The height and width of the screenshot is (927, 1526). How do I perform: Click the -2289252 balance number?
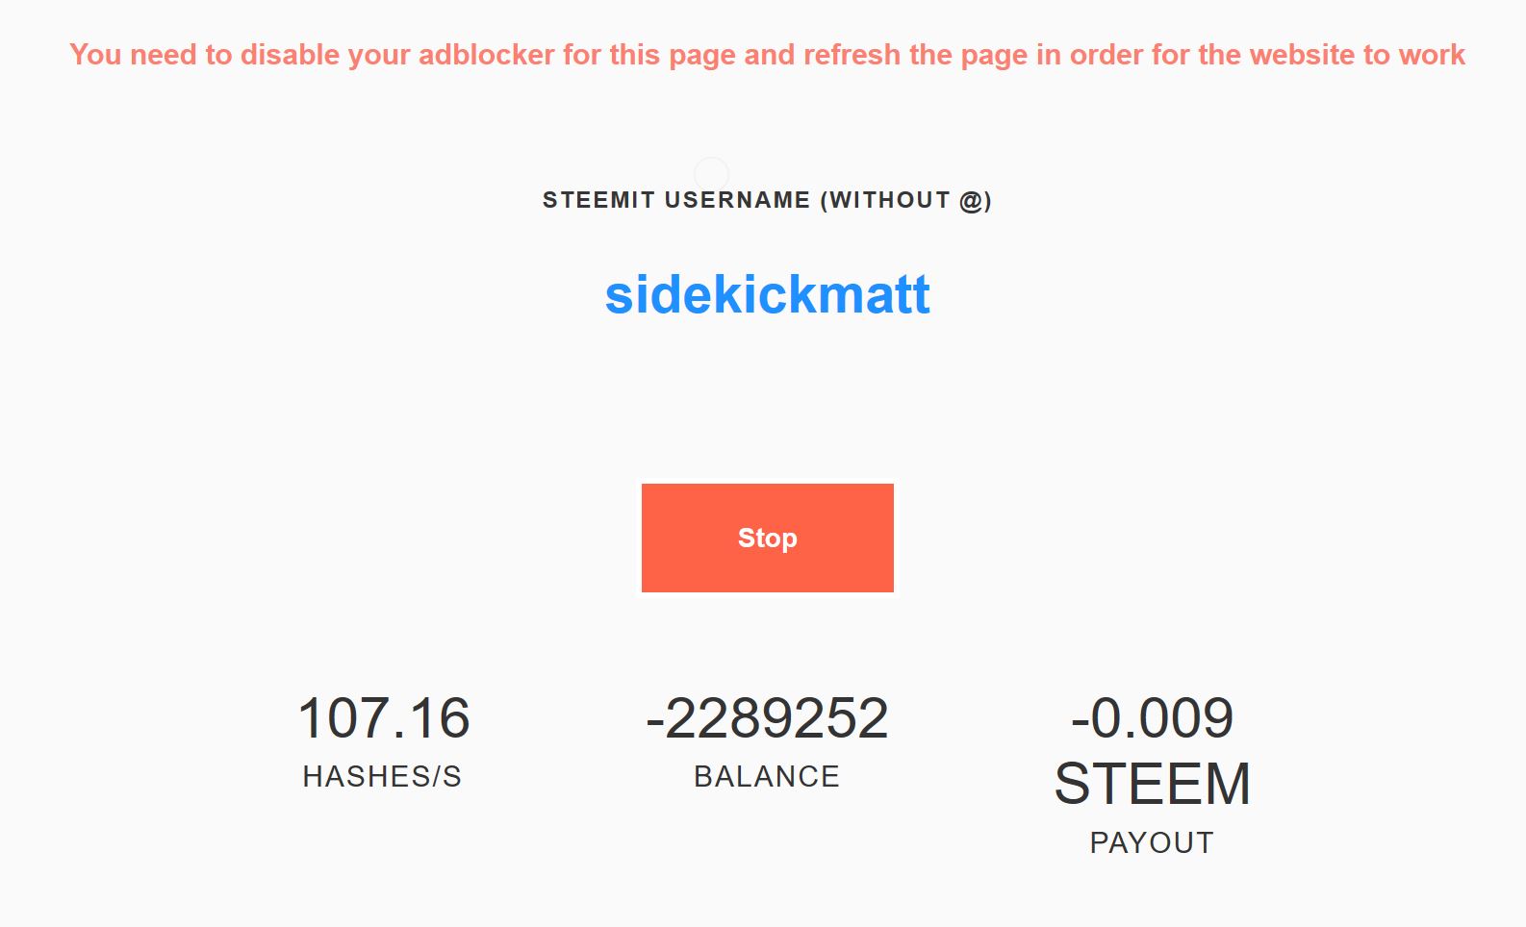click(767, 718)
